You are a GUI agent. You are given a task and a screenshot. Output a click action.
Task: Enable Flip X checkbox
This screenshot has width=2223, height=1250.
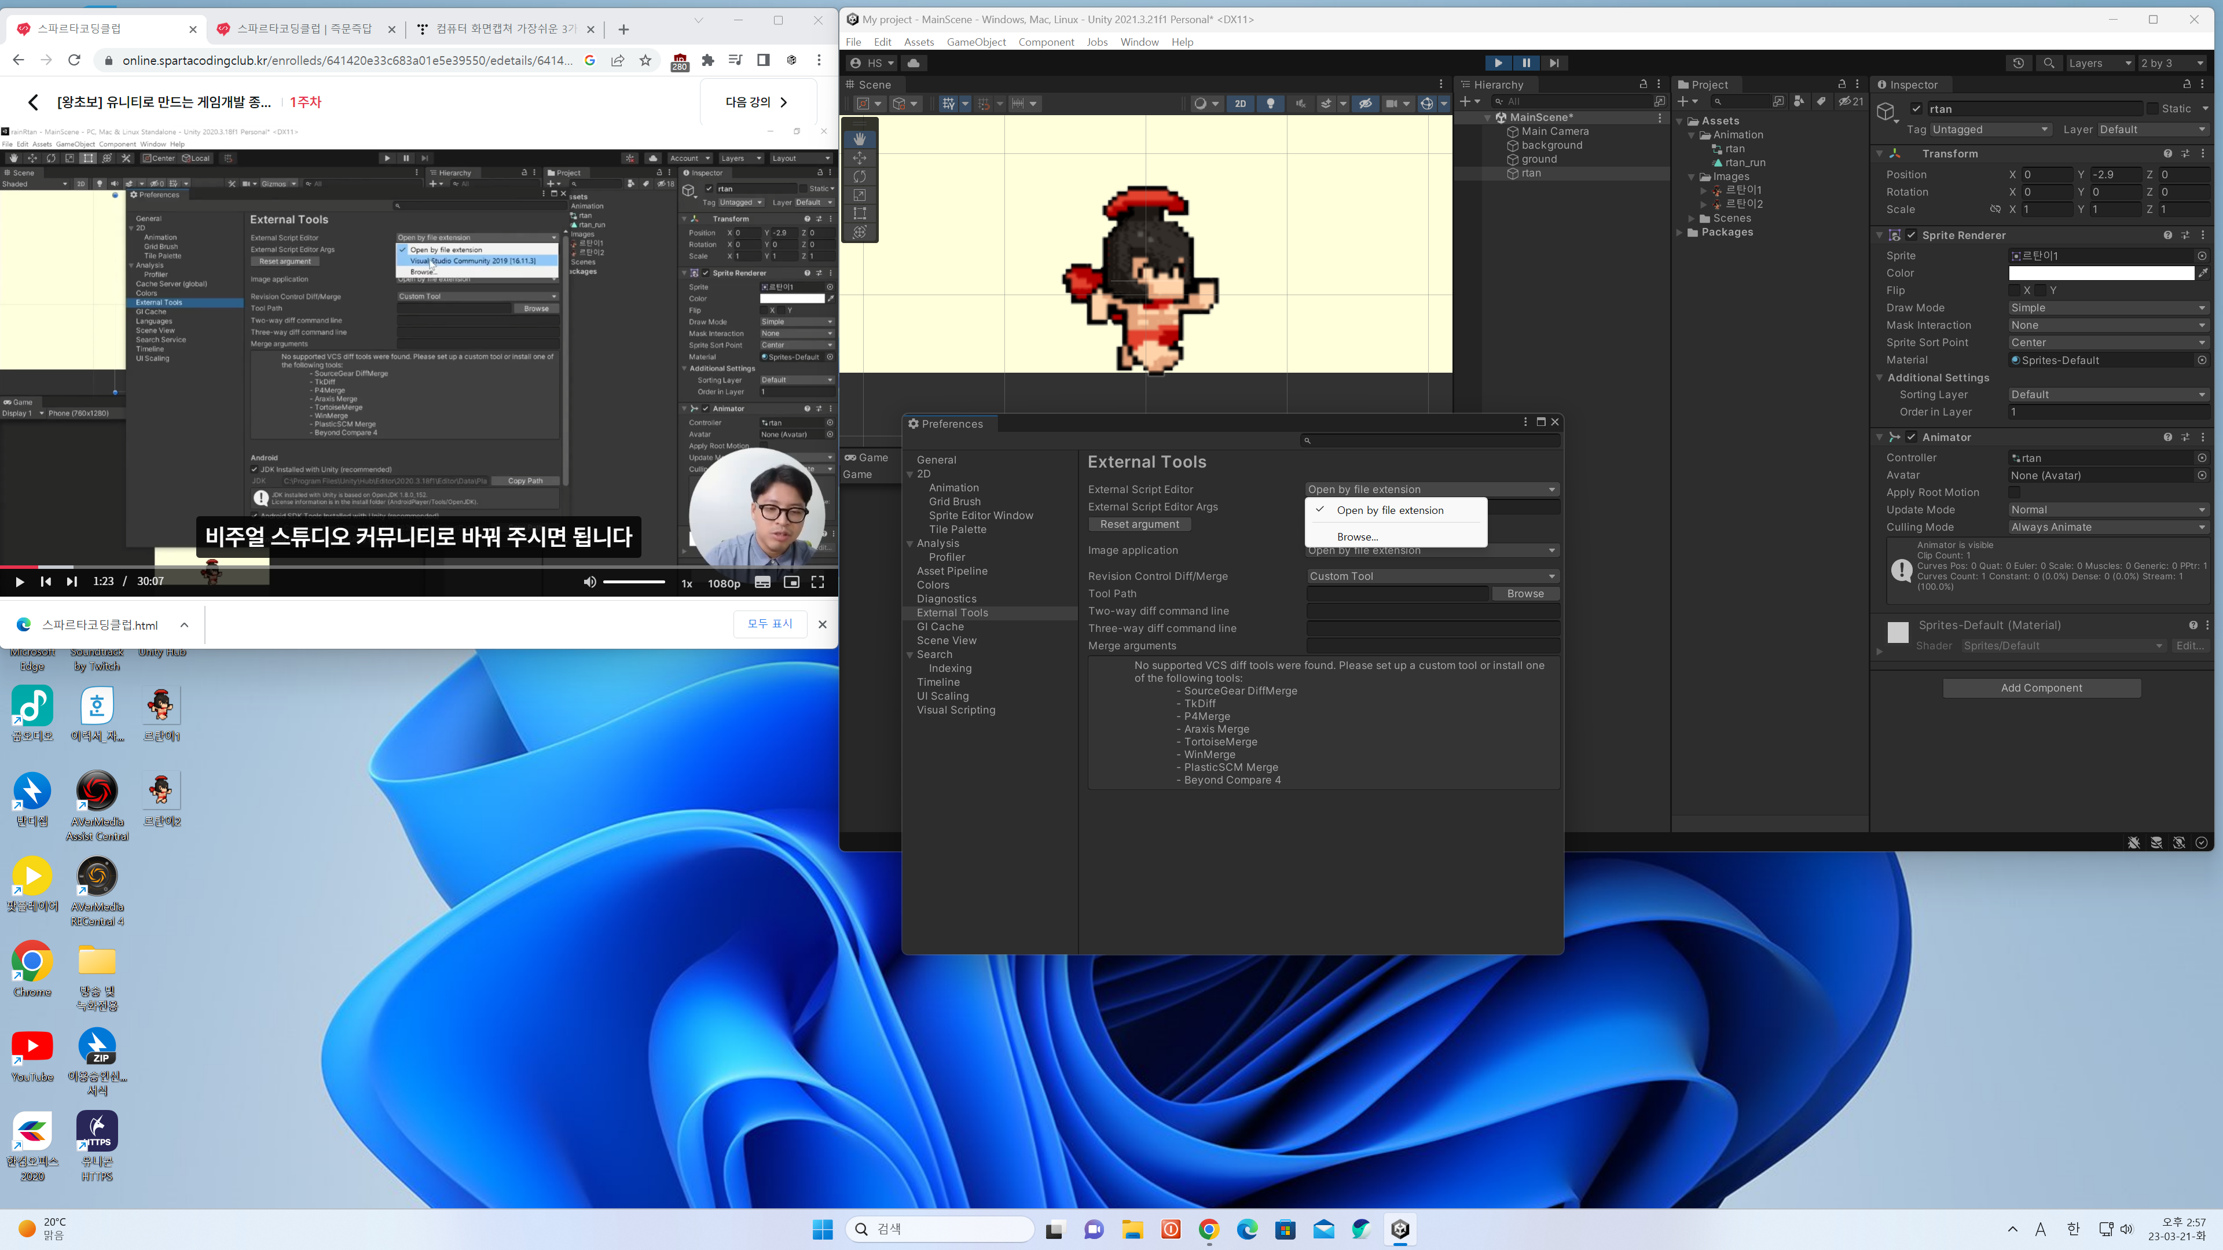click(x=2014, y=291)
